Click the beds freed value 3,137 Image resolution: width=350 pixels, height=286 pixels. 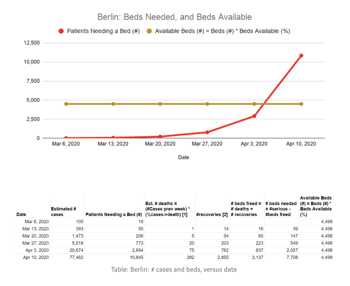click(258, 257)
